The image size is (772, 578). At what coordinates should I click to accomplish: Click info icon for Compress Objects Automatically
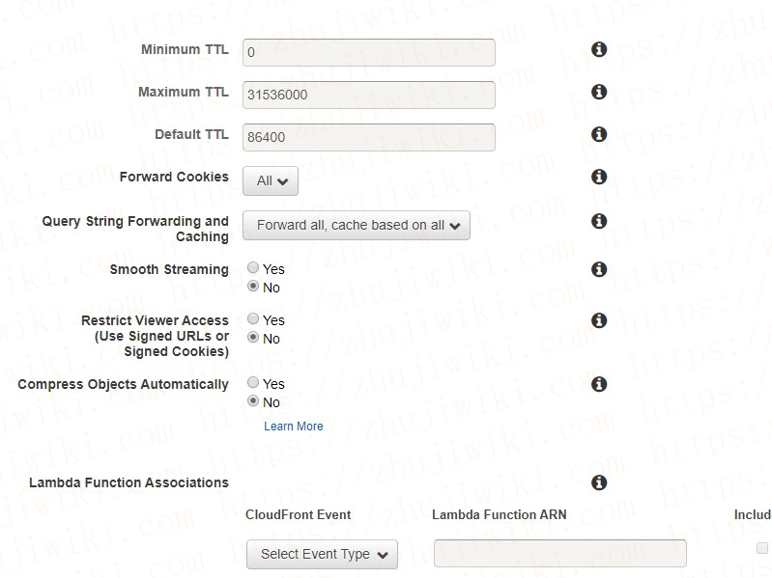coord(599,384)
